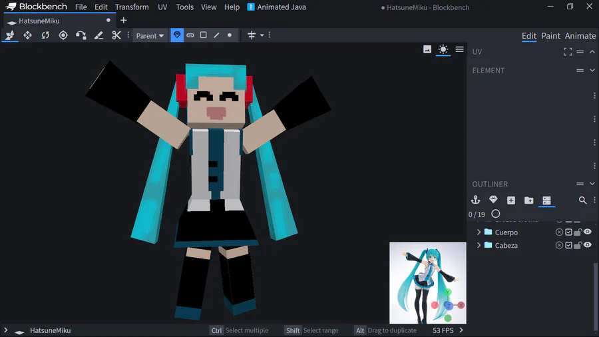
Task: Open the Parent transform space dropdown
Action: point(150,35)
